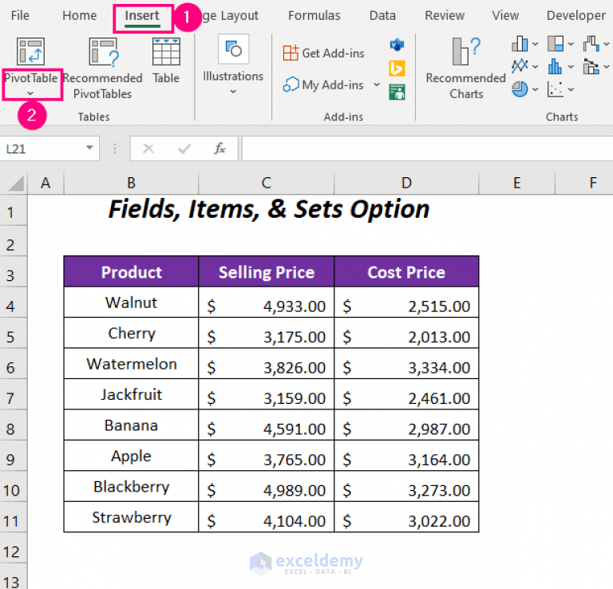The height and width of the screenshot is (589, 613).
Task: Switch to the Data tab
Action: [382, 15]
